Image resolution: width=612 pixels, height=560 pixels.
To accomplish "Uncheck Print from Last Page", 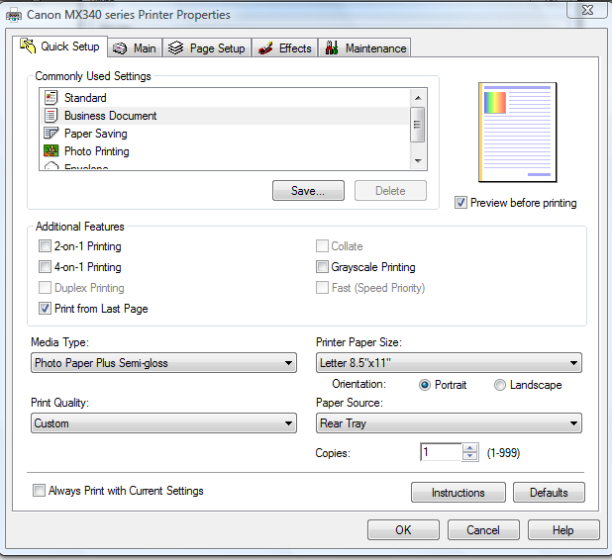I will (45, 309).
